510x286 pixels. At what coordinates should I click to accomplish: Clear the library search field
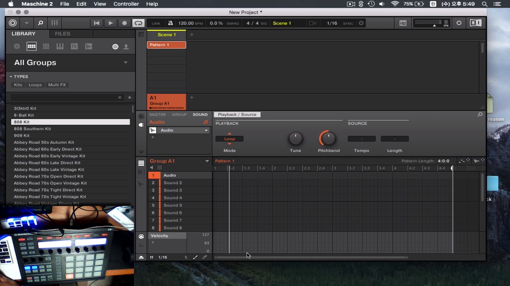click(x=120, y=97)
